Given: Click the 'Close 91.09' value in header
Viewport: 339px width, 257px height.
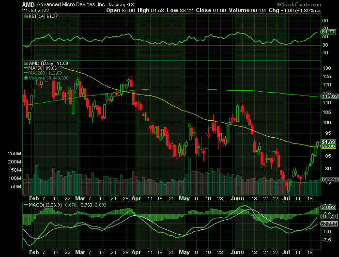Looking at the screenshot, I should [x=211, y=10].
